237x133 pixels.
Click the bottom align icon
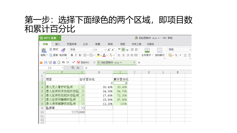point(127,49)
